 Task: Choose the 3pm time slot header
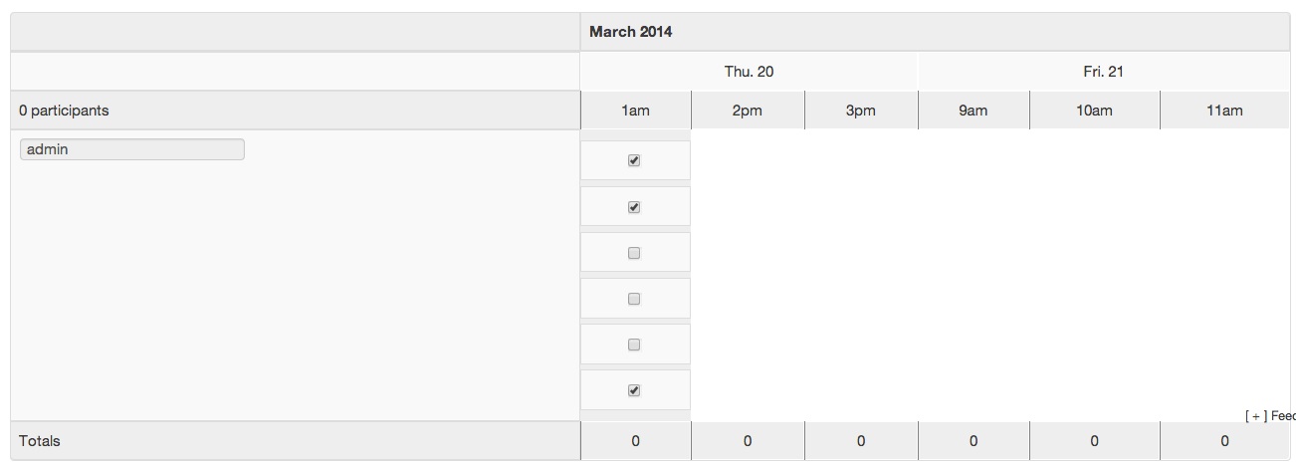[860, 111]
